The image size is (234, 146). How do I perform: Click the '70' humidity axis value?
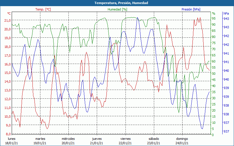point(214,49)
